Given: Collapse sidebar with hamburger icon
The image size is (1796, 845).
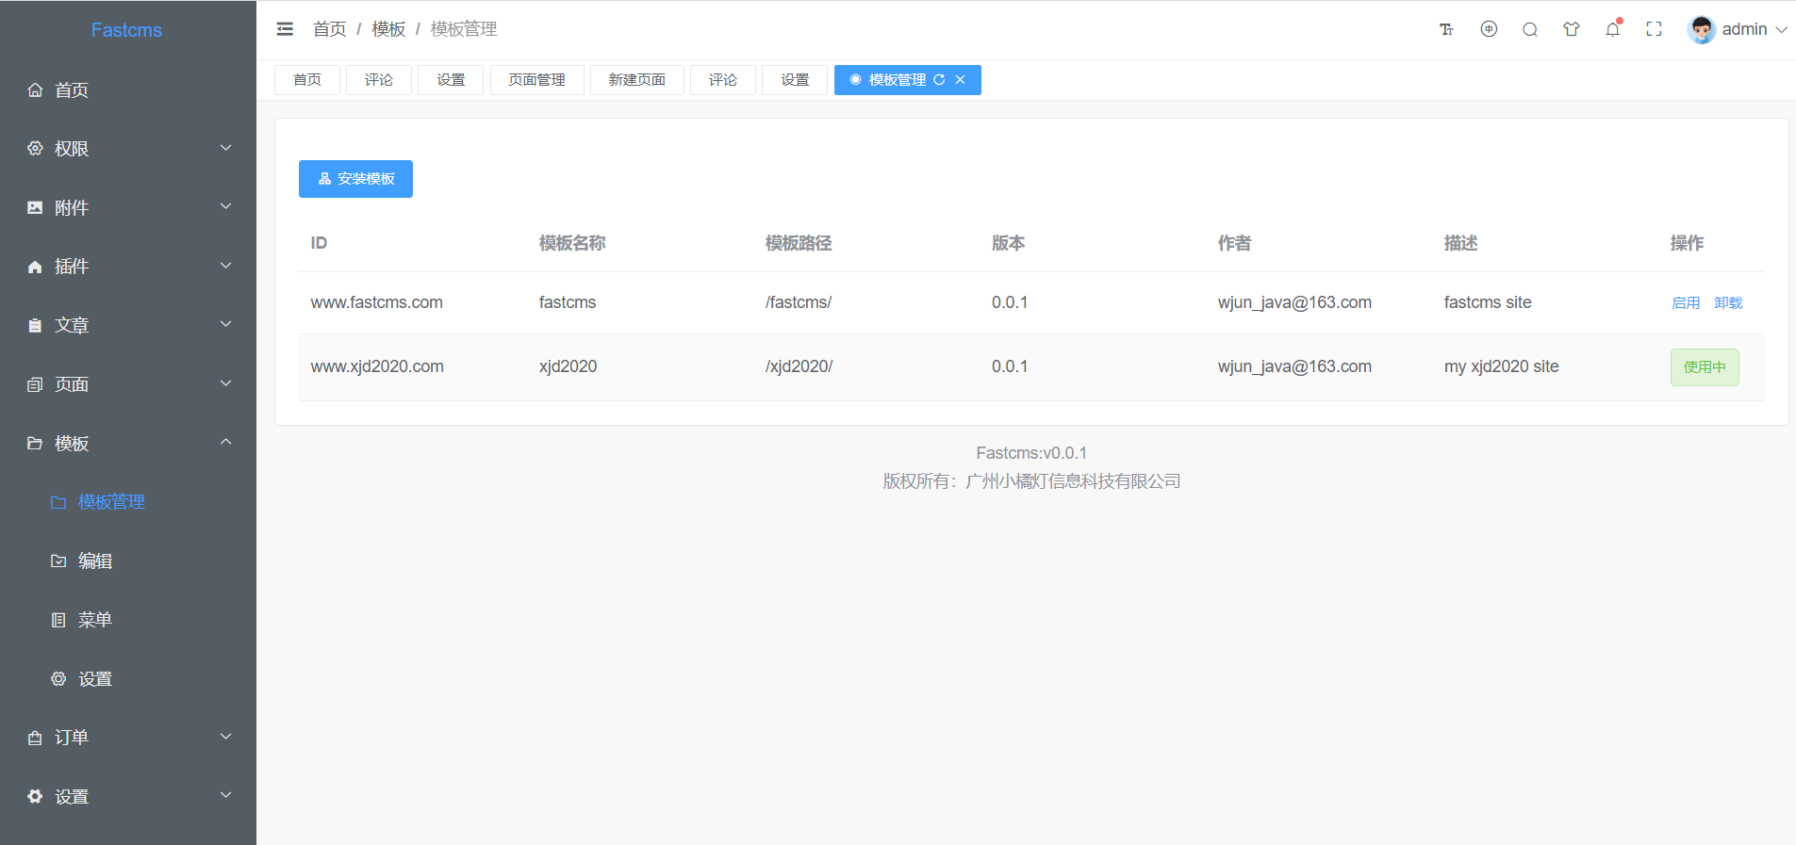Looking at the screenshot, I should 285,29.
